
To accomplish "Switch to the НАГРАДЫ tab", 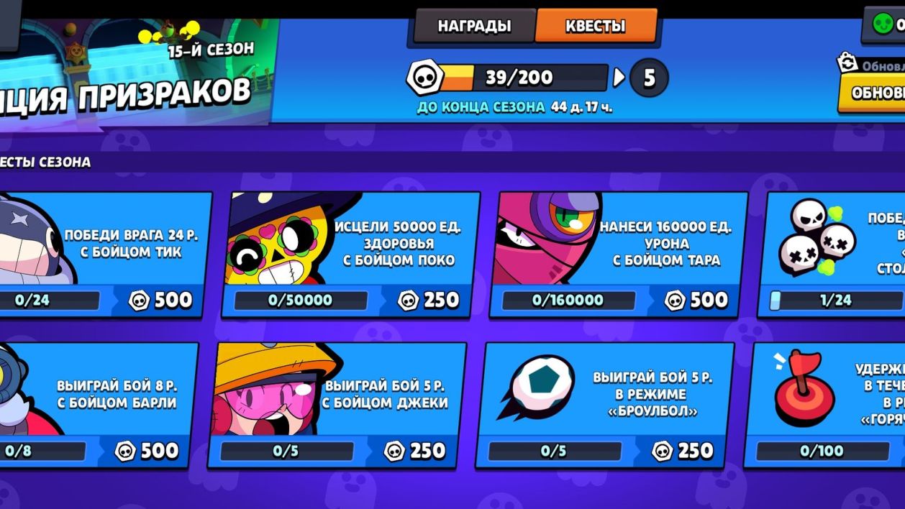I will coord(475,26).
